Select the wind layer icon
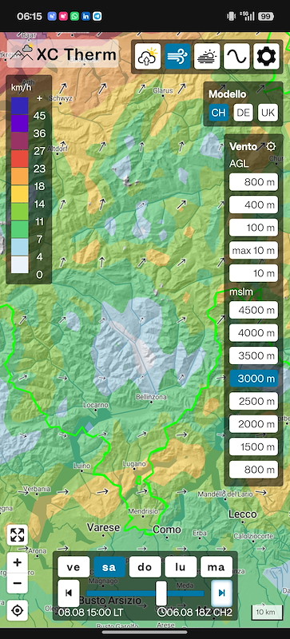Image resolution: width=290 pixels, height=639 pixels. [178, 57]
